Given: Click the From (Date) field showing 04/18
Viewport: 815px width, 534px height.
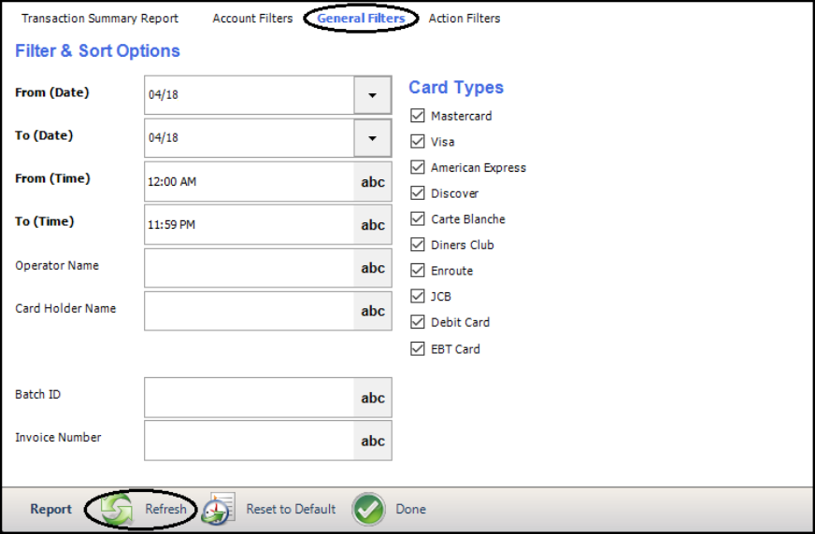Looking at the screenshot, I should click(250, 95).
